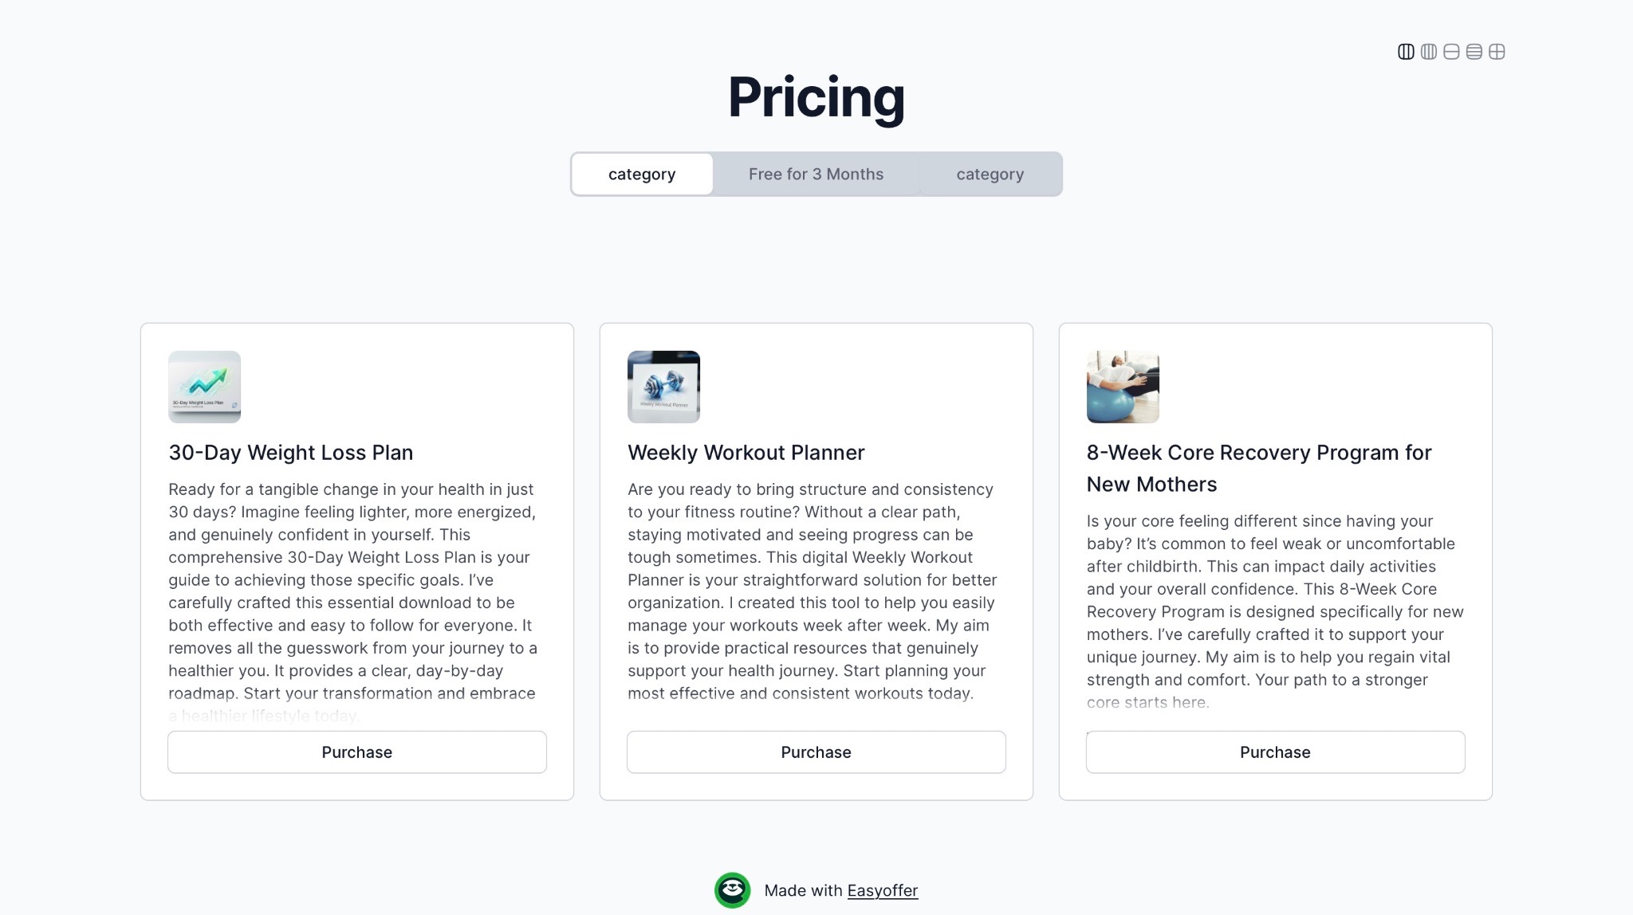Click the 30-Day Weight Loss Plan title
The image size is (1633, 915).
(291, 453)
